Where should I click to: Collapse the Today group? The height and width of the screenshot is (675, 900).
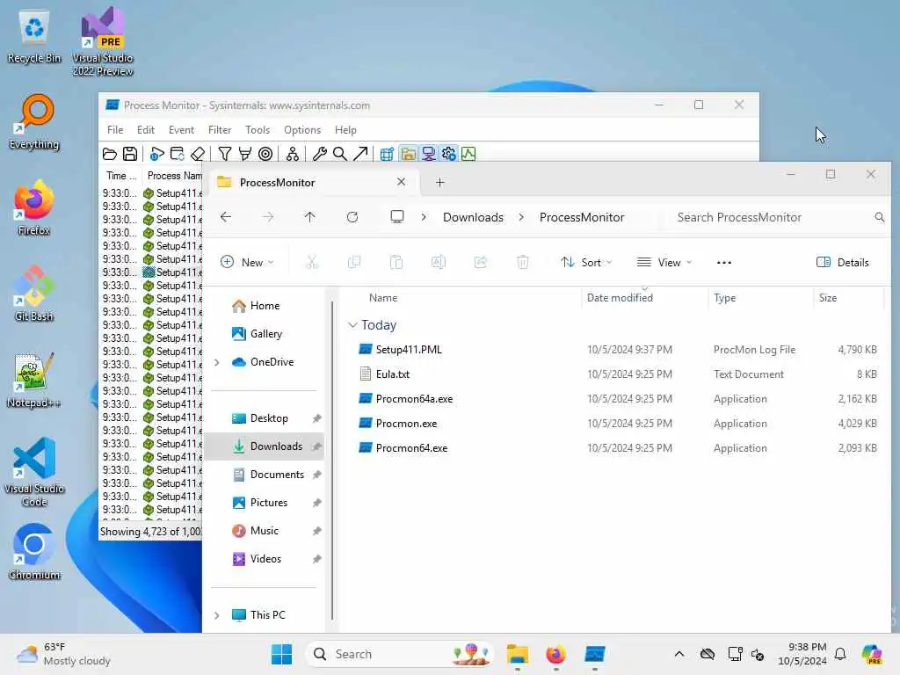pyautogui.click(x=352, y=325)
